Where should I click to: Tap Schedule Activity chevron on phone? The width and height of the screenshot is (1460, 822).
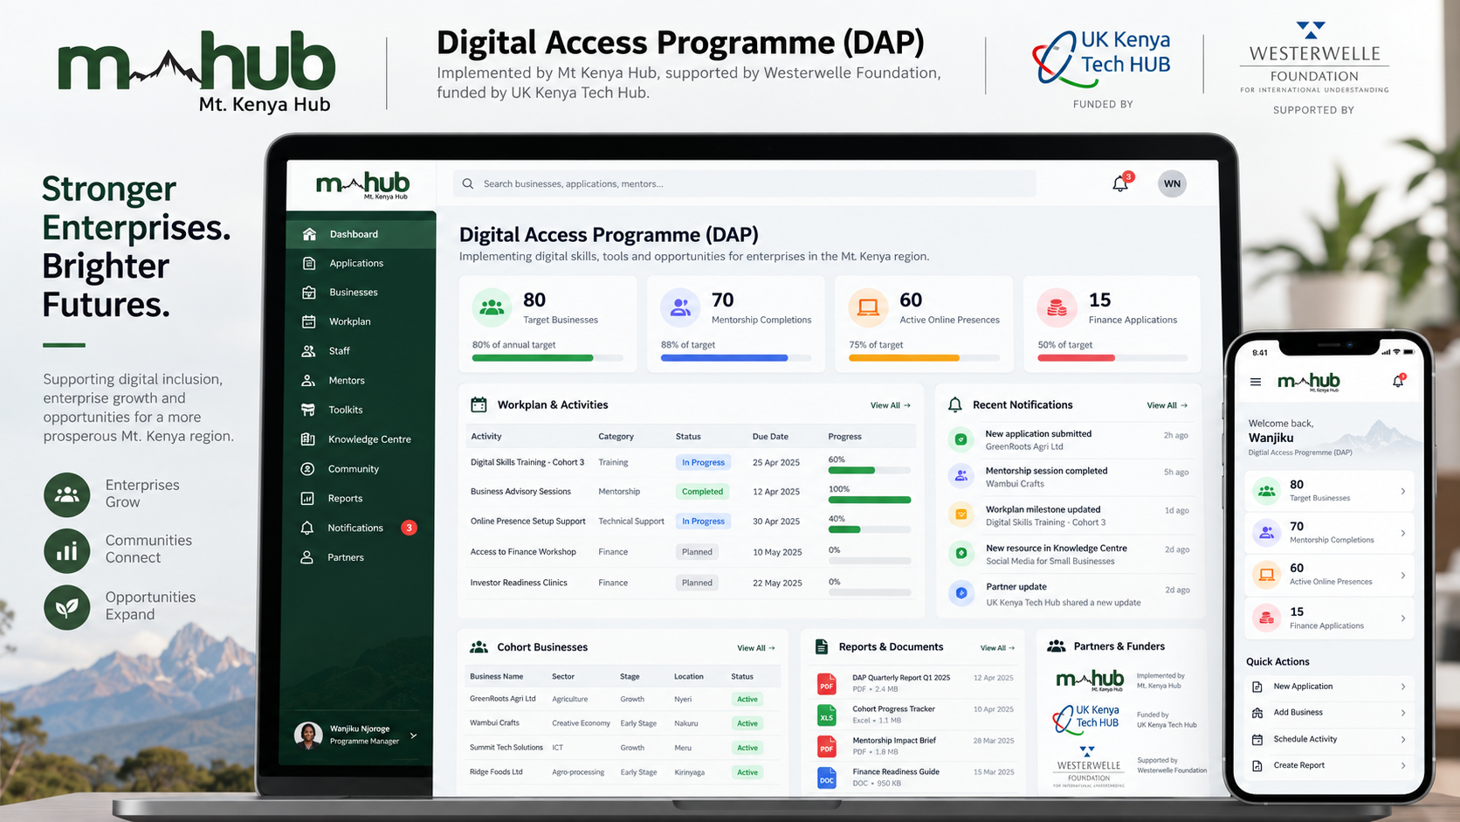[x=1403, y=740]
